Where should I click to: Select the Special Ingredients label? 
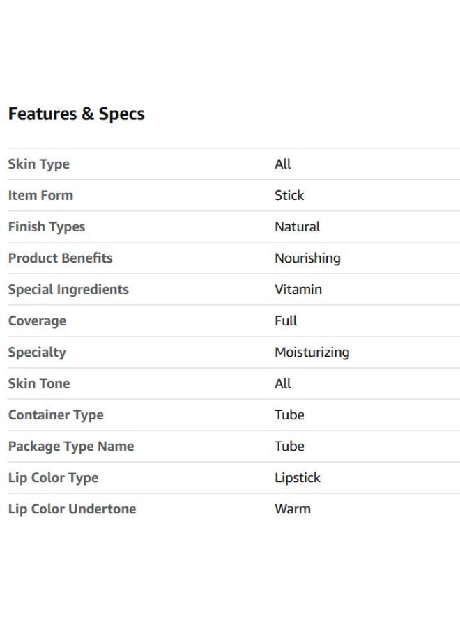(x=68, y=290)
